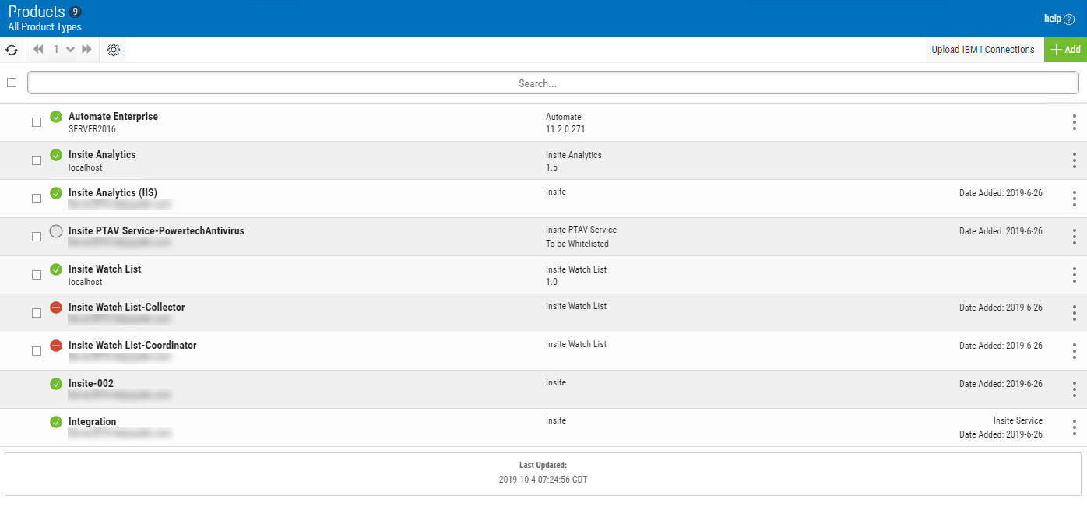Check the Insite Watch List-Coordinator checkbox
The image size is (1087, 510).
pos(37,351)
